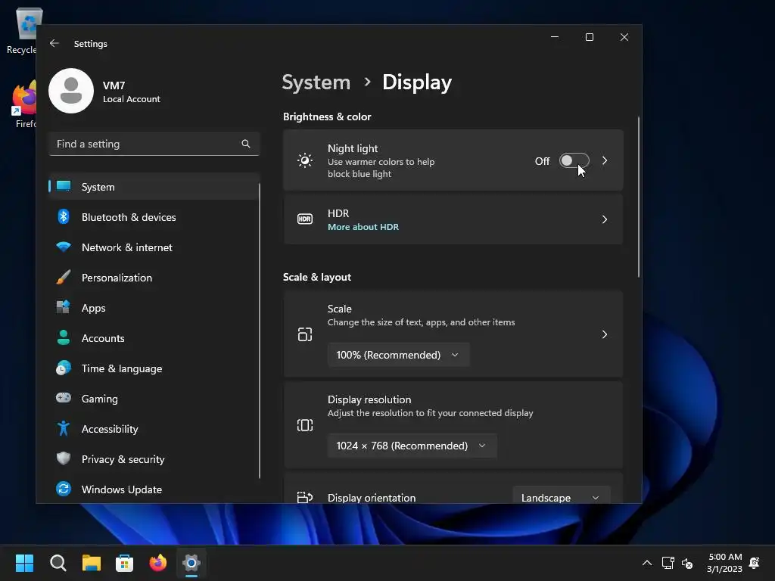Click the Brightness & color heading
Screen dimensions: 775x581
[x=327, y=117]
